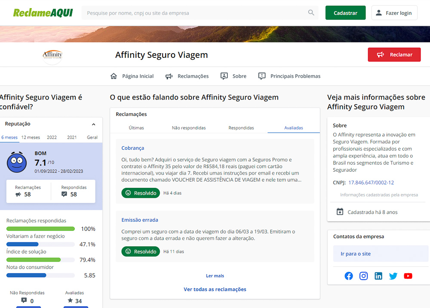The width and height of the screenshot is (430, 308).
Task: Click the 'Há 4 dias' timestamp
Action: tap(172, 193)
